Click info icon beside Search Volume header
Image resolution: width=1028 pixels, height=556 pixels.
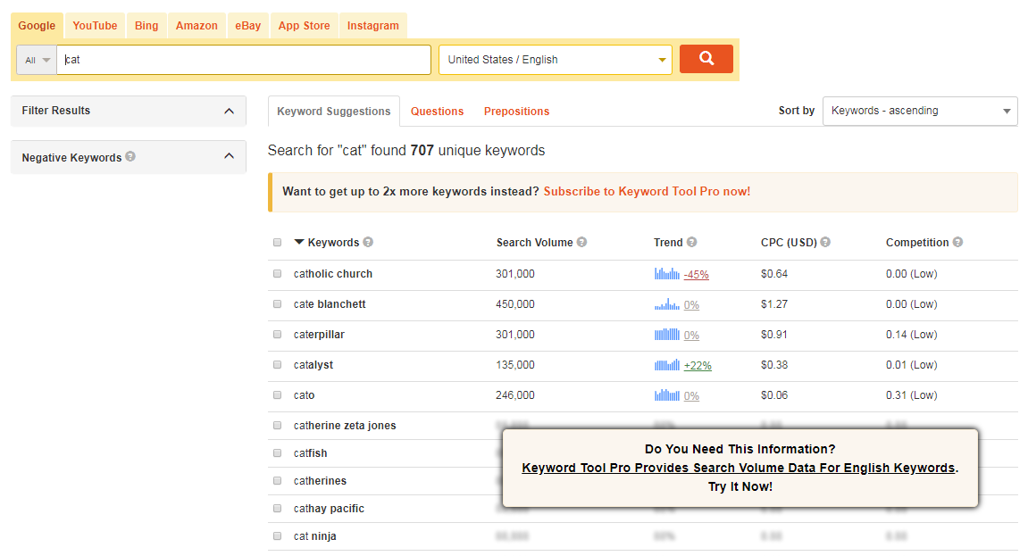[581, 243]
